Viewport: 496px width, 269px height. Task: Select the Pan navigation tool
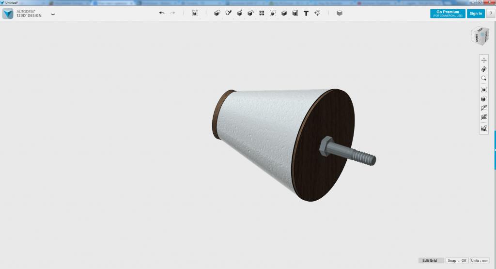click(x=483, y=60)
